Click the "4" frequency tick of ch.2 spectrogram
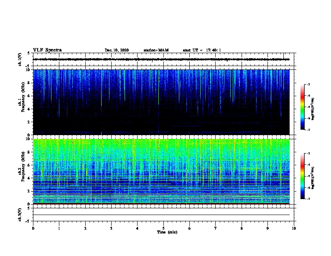 pyautogui.click(x=29, y=178)
